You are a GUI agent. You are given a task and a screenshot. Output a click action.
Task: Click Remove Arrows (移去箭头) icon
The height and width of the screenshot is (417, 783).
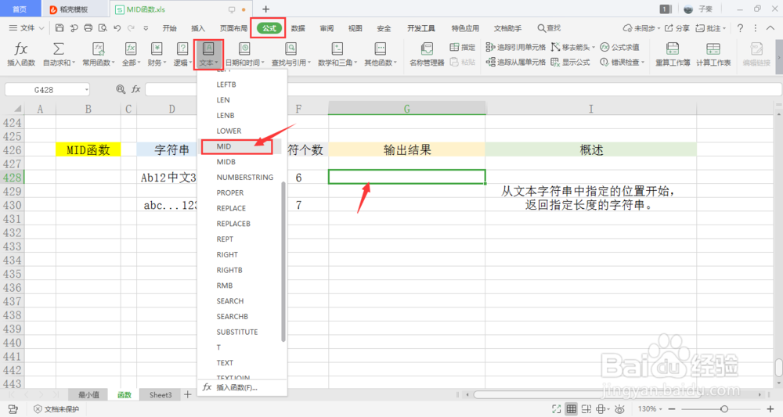click(x=555, y=47)
